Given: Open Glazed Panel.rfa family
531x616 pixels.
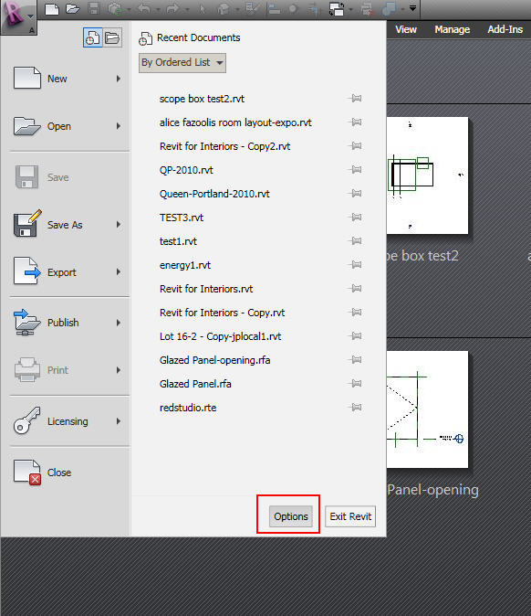Looking at the screenshot, I should (195, 384).
